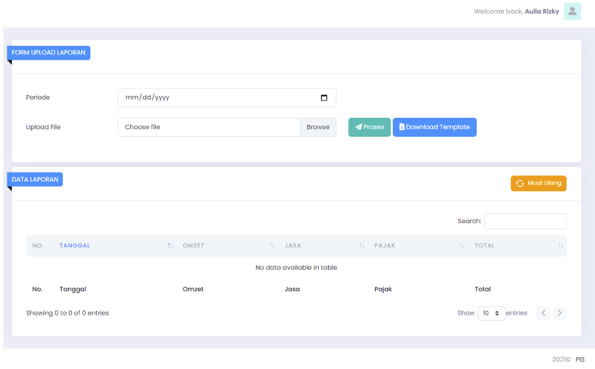Go to next table page arrow
This screenshot has height=369, width=595.
tap(559, 313)
